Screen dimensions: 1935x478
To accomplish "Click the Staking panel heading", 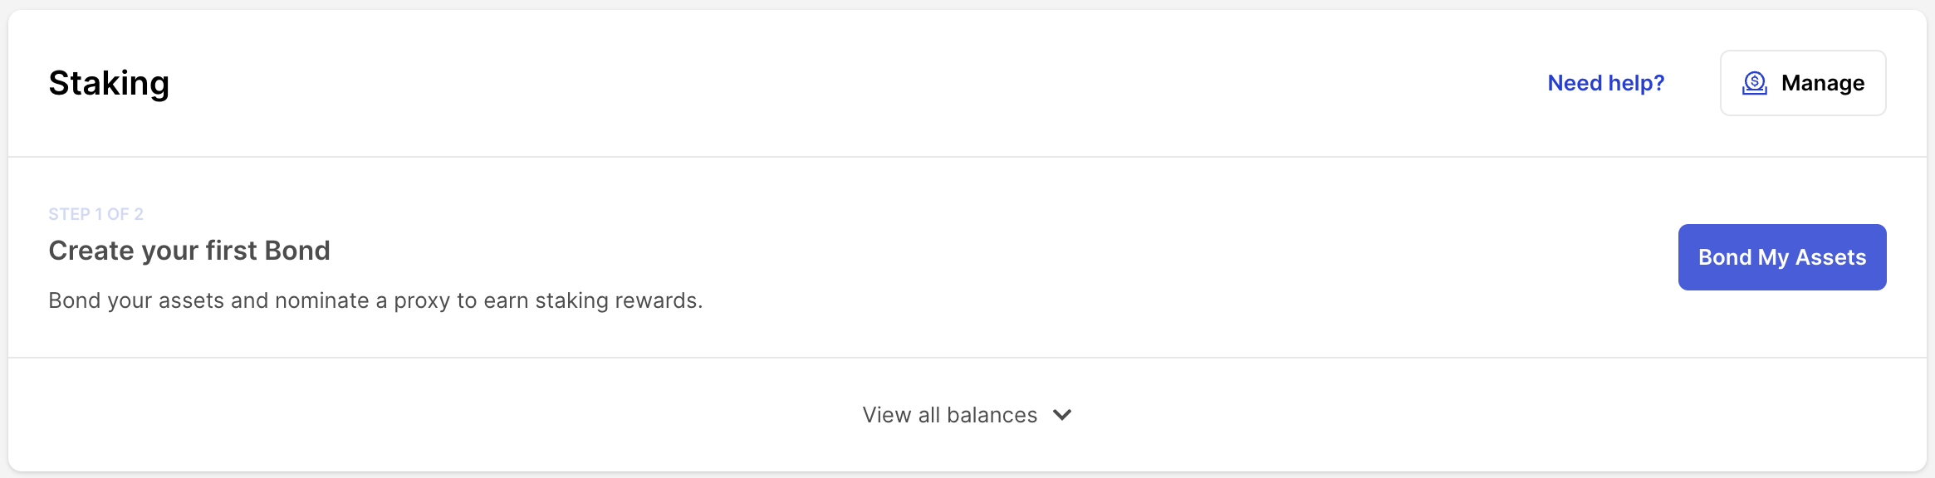I will click(x=109, y=83).
